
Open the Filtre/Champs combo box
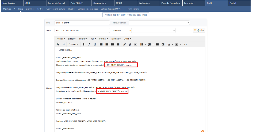point(159,23)
